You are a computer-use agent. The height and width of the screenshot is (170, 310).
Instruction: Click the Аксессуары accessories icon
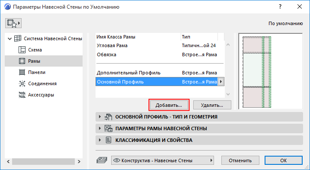point(22,95)
